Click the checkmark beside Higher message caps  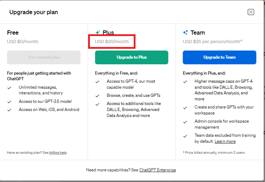[x=185, y=82]
